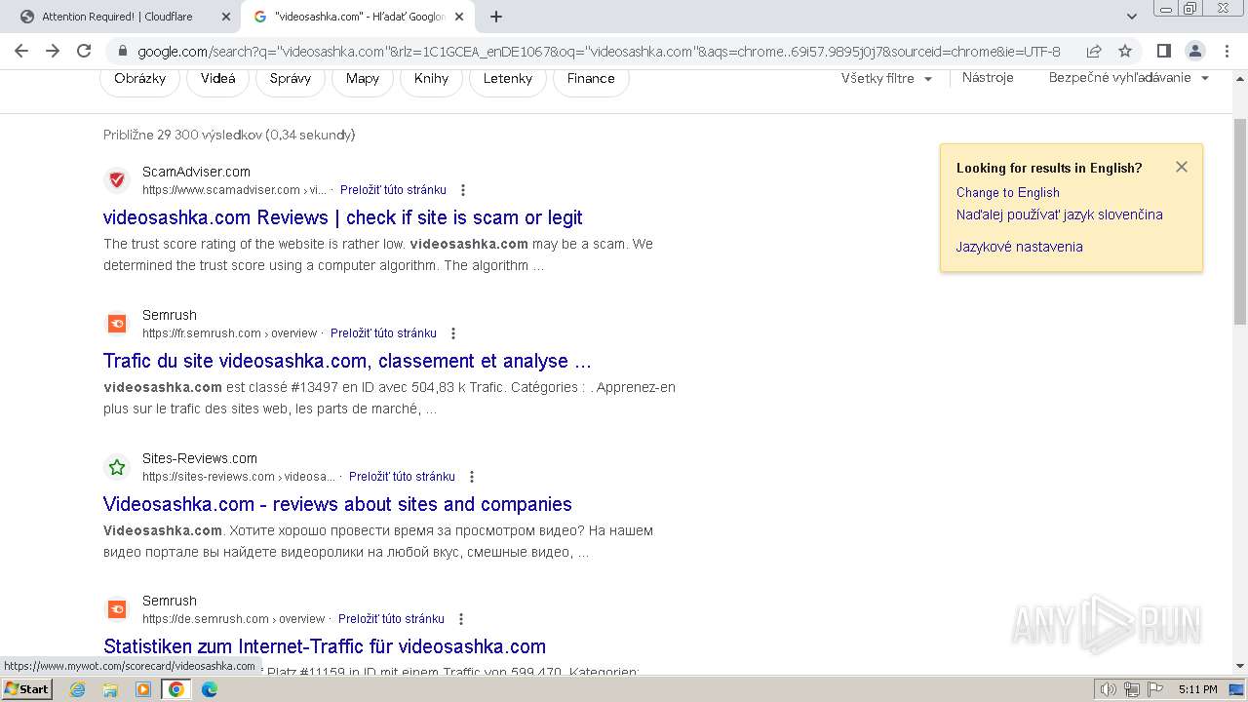Share this page via the address bar share icon

tap(1094, 51)
